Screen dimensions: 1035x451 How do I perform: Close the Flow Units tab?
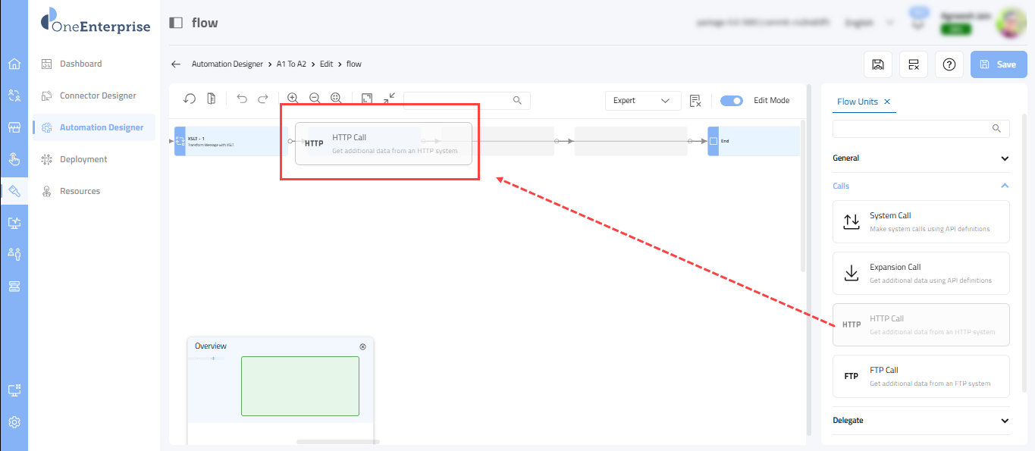pyautogui.click(x=887, y=102)
